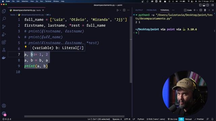Open the Manage gear icon
Screen dimensions: 216x121
[4, 114]
